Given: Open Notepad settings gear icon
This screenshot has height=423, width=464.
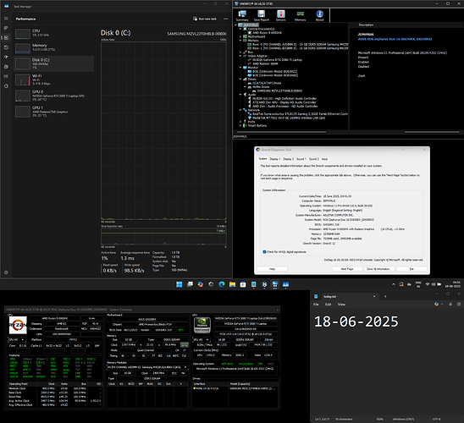Looking at the screenshot, I should pos(459,305).
